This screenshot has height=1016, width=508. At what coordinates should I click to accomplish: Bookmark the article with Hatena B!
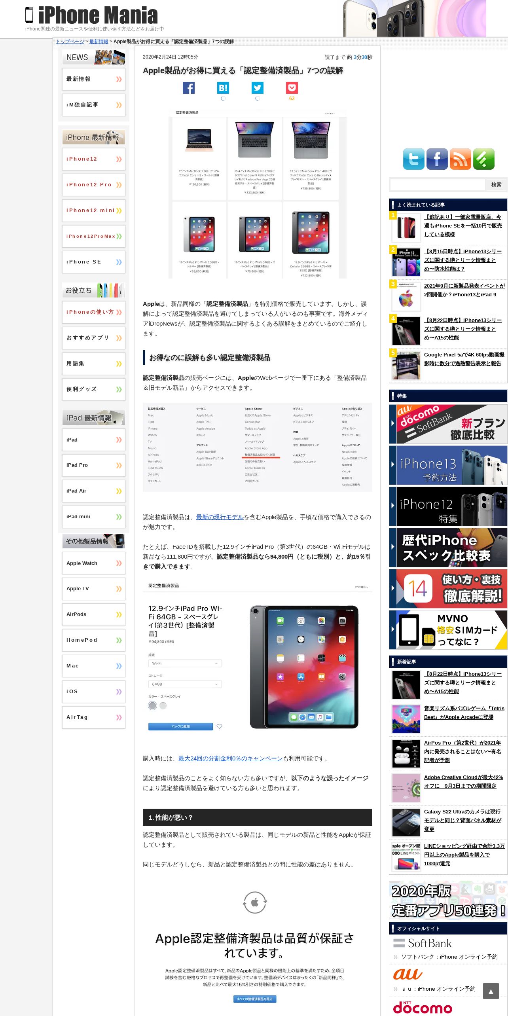[223, 88]
